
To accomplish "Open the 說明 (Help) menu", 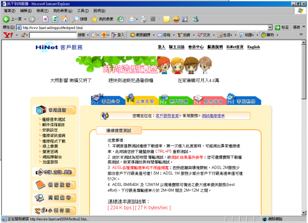I will pyautogui.click(x=100, y=11).
